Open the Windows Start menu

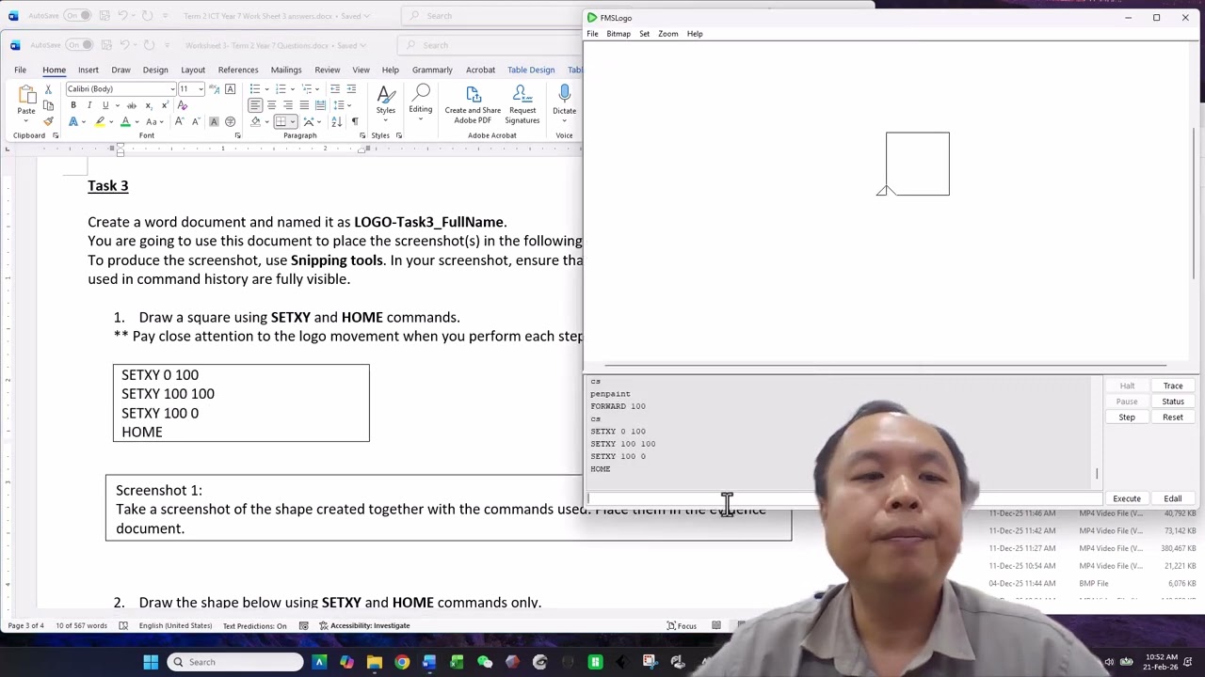[x=151, y=662]
